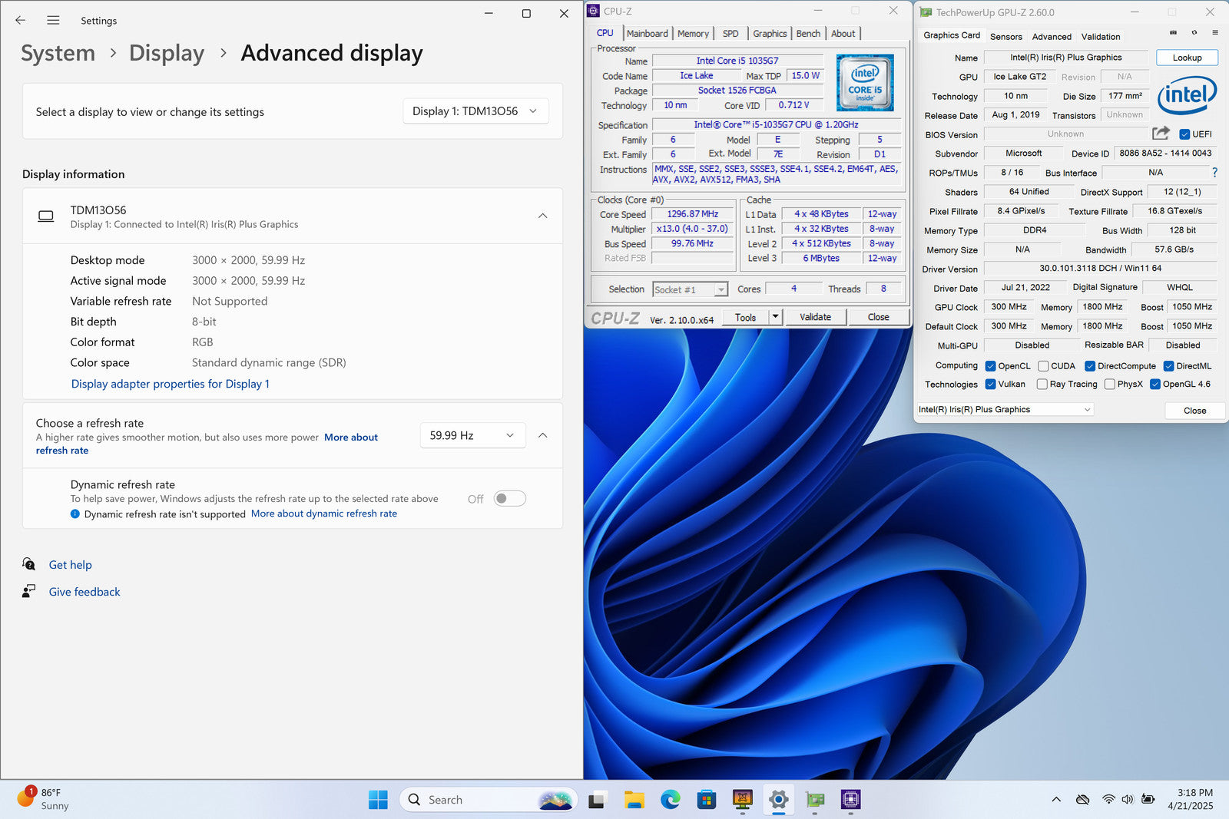The height and width of the screenshot is (819, 1229).
Task: Toggle the Ray Tracing checkbox
Action: (x=1042, y=385)
